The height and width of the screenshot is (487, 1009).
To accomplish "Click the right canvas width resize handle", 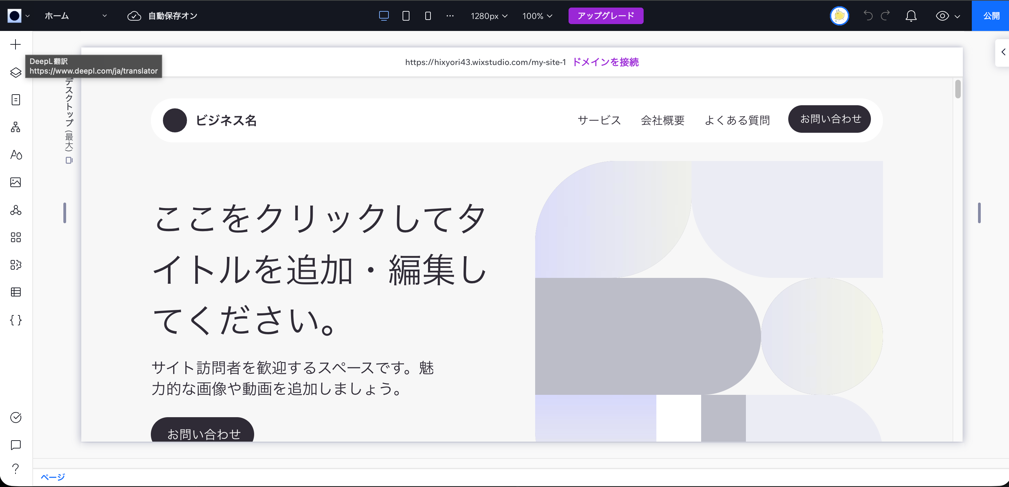I will (x=979, y=213).
